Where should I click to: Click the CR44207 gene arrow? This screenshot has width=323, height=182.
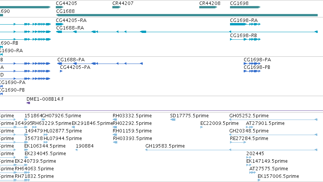117,7
